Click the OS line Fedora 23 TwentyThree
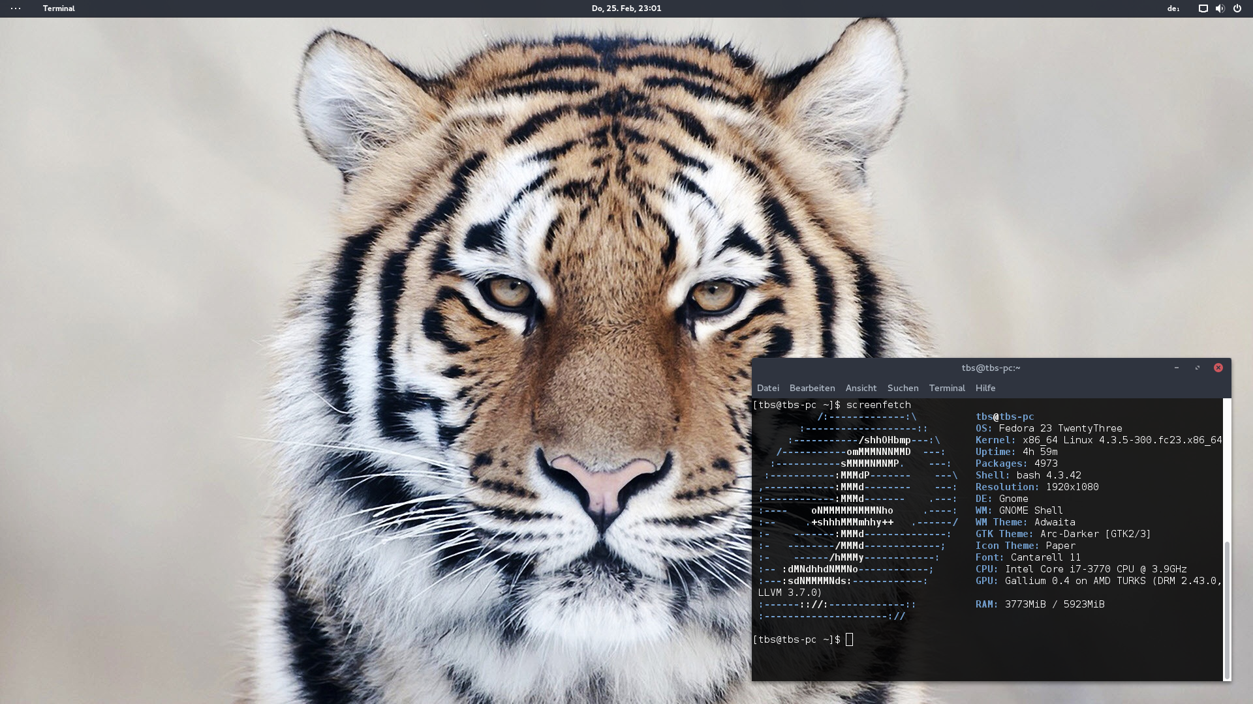 [x=1049, y=428]
